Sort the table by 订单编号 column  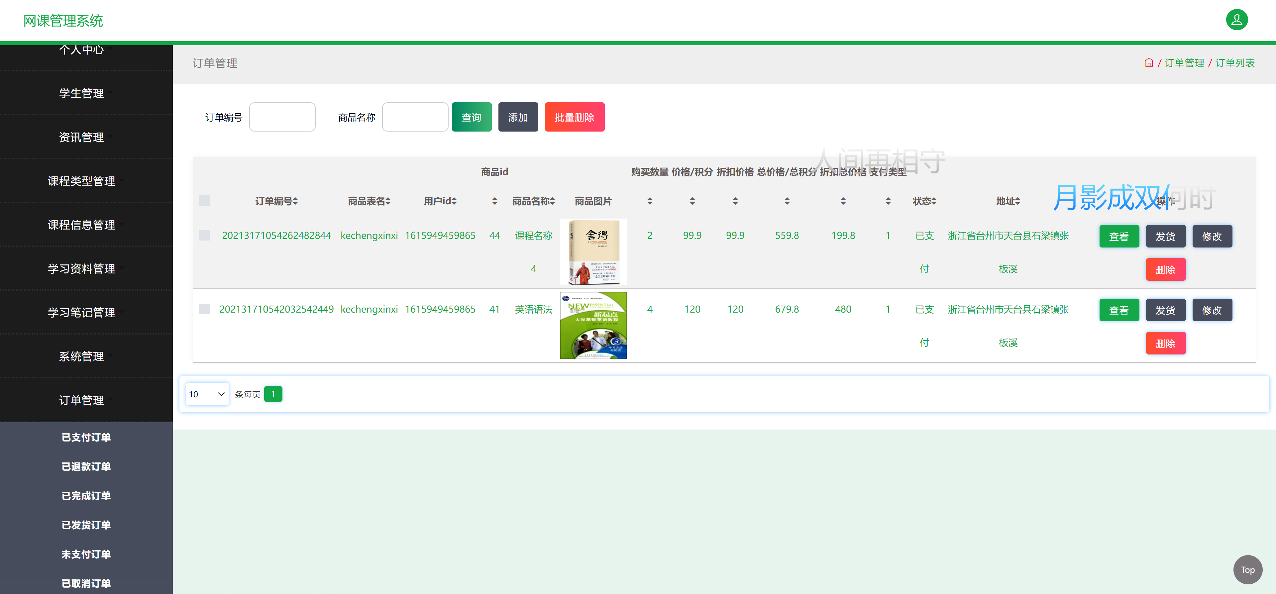(x=296, y=201)
